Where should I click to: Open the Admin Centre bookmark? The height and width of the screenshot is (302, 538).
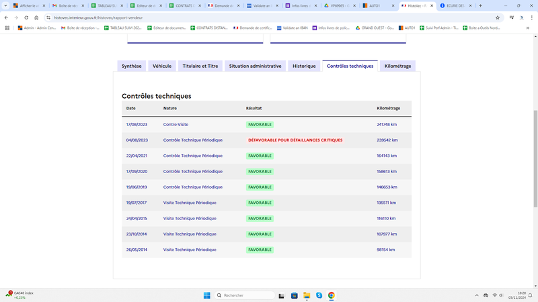click(x=37, y=28)
